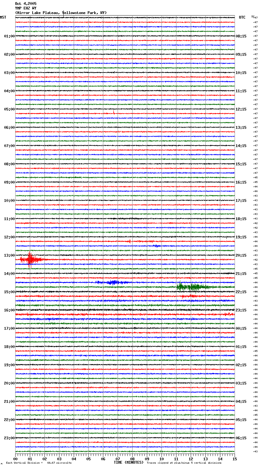Select the '08:15' UTC time label
The height and width of the screenshot is (467, 259).
point(241,36)
